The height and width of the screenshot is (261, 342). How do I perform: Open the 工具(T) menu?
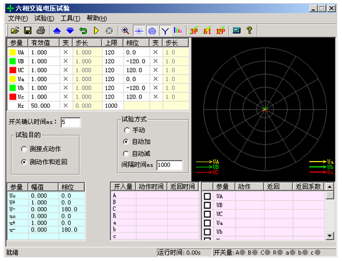tap(70, 18)
